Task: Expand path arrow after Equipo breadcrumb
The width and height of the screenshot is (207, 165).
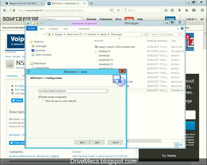Action: [65, 34]
